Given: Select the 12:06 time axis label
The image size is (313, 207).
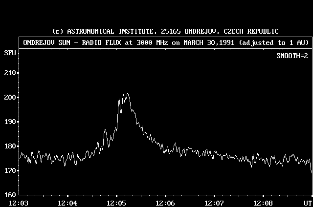Looking at the screenshot, I should coord(165,203).
